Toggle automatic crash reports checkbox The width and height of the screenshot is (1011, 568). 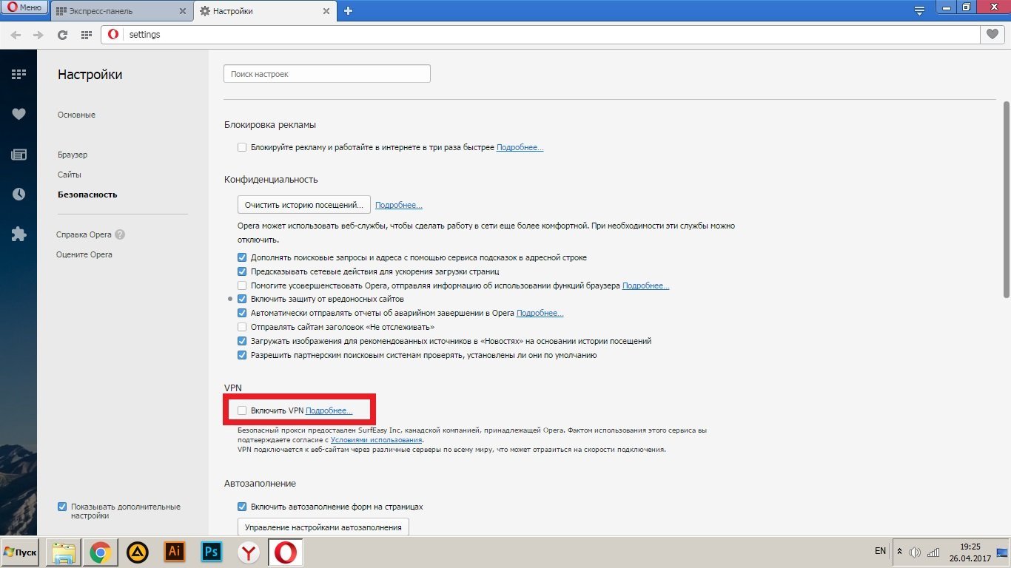tap(242, 313)
